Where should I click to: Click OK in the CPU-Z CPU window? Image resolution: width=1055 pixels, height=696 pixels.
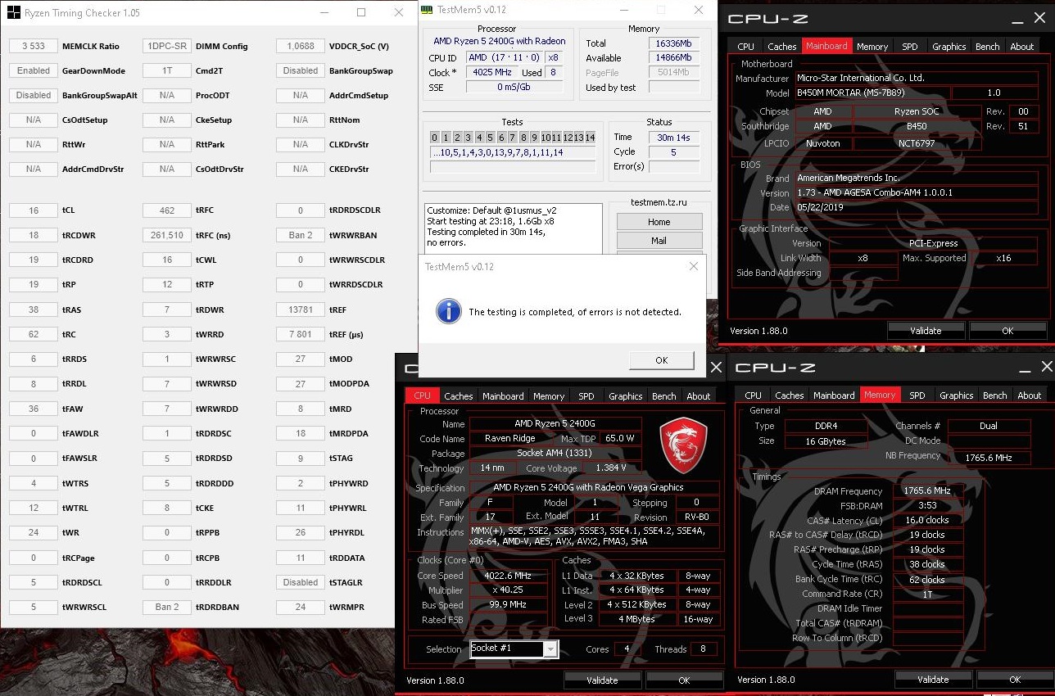pos(684,680)
